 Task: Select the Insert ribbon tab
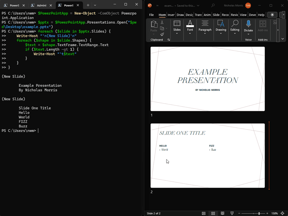click(171, 15)
